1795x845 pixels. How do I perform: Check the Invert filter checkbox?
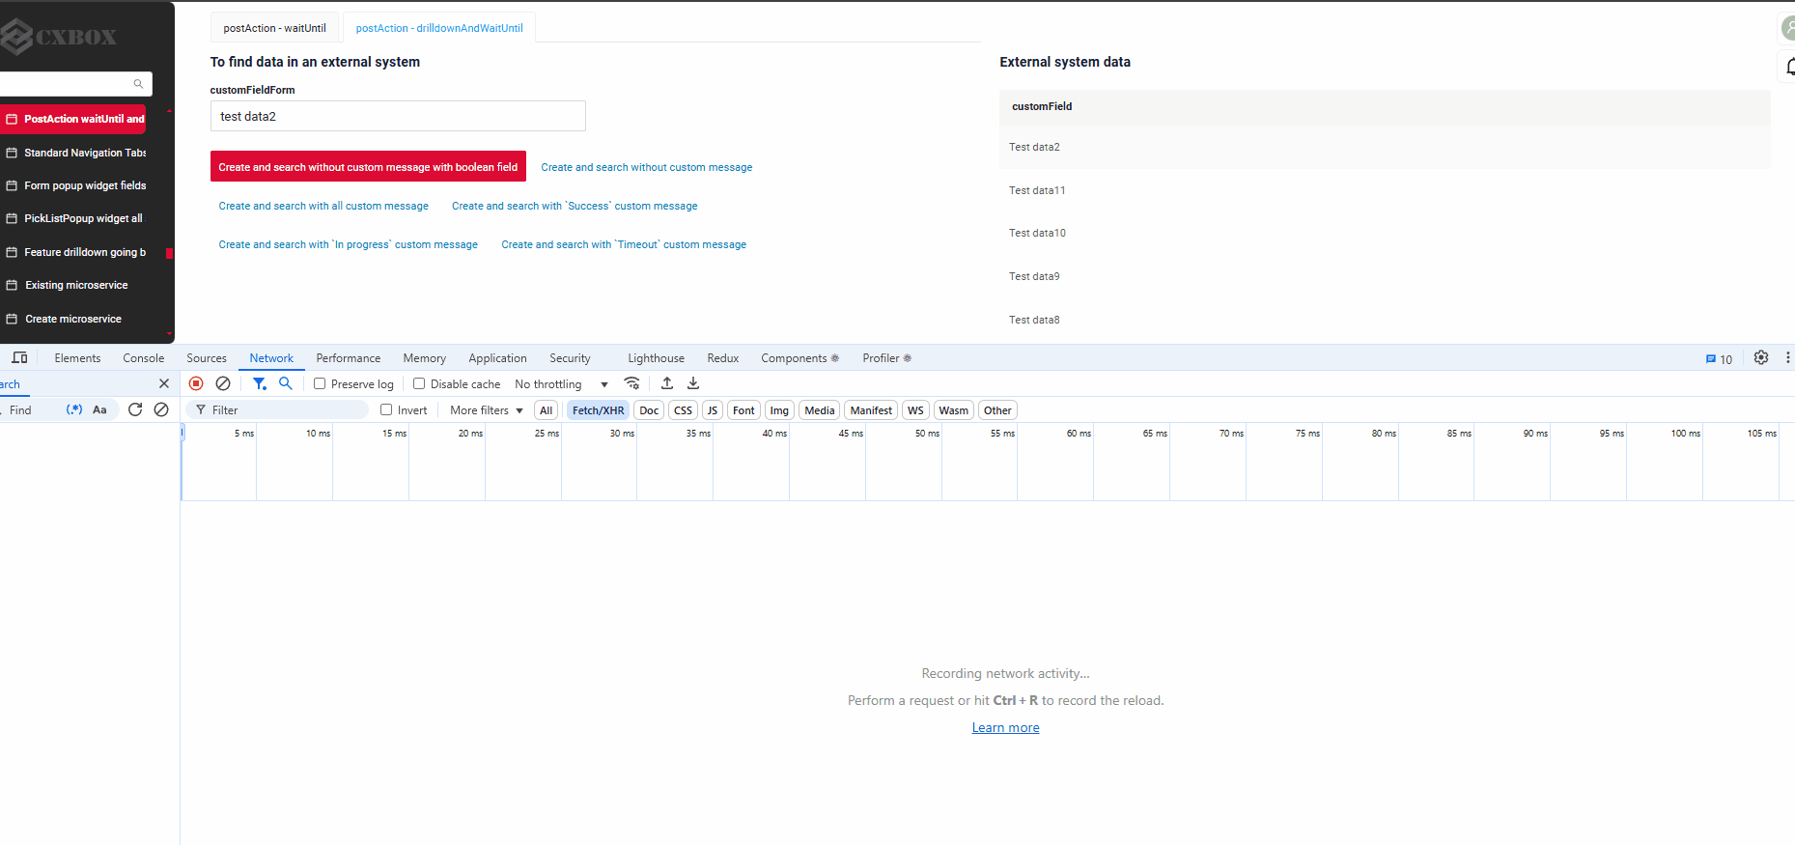click(386, 409)
